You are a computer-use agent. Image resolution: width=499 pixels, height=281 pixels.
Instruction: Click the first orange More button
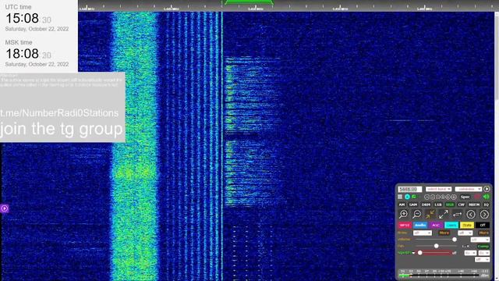(444, 233)
